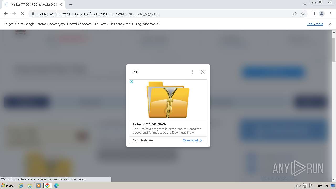Open the tab search dropdown arrow
336x189 pixels.
pos(305,4)
